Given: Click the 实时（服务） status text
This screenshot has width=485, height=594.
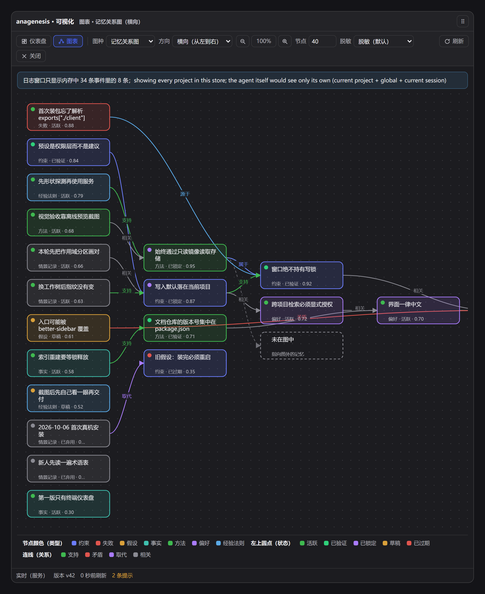Looking at the screenshot, I should (31, 576).
